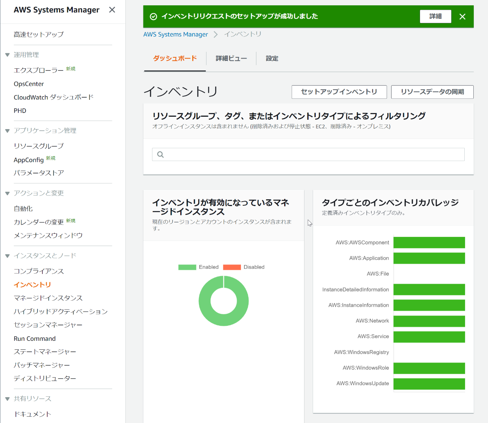The height and width of the screenshot is (423, 488).
Task: Switch to 詳細ビュー tab
Action: click(231, 59)
